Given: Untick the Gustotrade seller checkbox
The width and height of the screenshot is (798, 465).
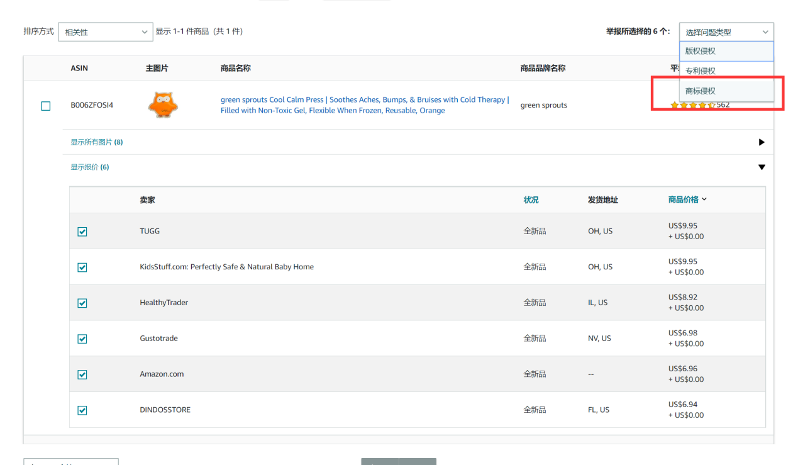Looking at the screenshot, I should pyautogui.click(x=82, y=339).
